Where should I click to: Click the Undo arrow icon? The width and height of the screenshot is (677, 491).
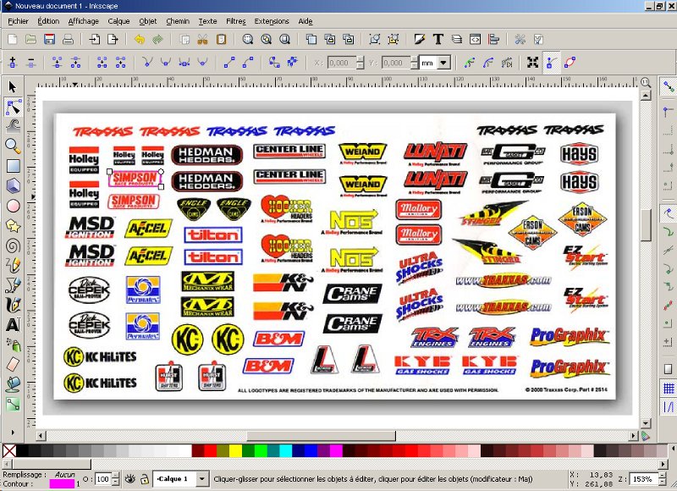click(139, 40)
